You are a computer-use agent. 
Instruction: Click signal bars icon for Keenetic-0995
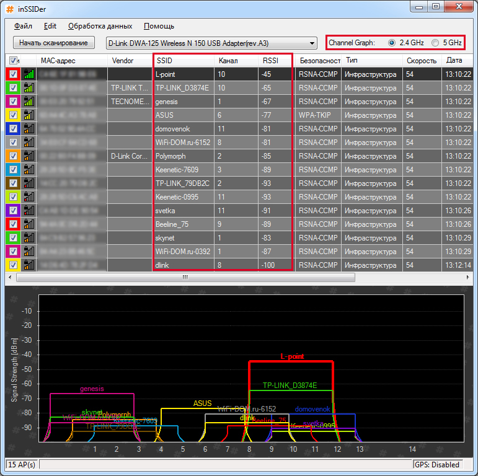point(29,197)
